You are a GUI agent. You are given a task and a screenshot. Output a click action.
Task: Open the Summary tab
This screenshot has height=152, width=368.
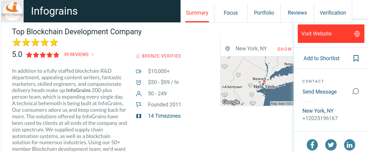(197, 13)
